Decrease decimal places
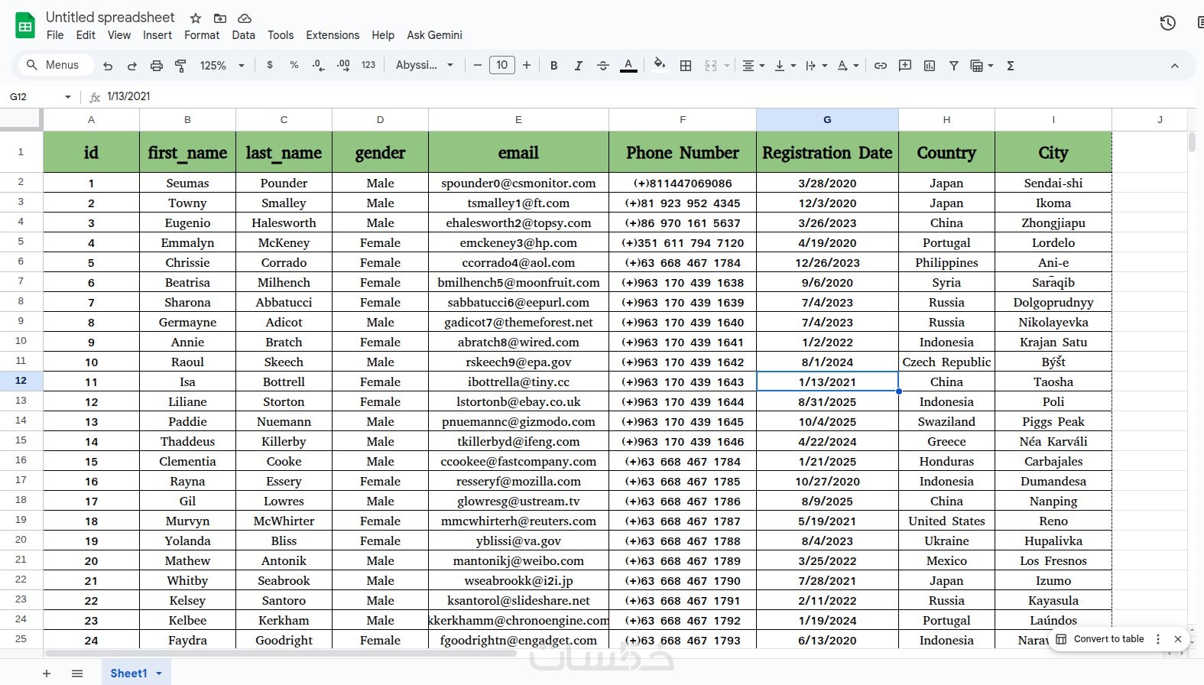 [x=319, y=66]
